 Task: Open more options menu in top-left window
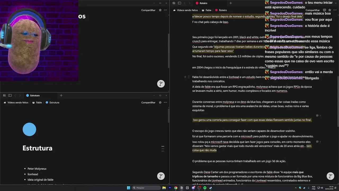tap(165, 10)
